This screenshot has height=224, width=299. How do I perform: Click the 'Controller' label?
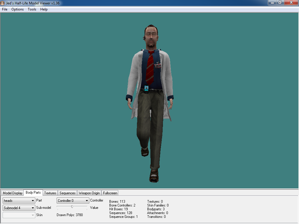[x=97, y=200]
